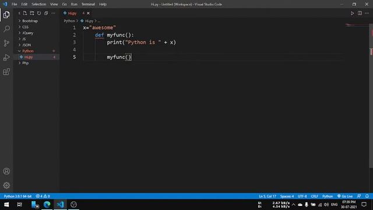Switch to Visual Studio Code taskbar icon
The height and width of the screenshot is (210, 373).
(60, 205)
